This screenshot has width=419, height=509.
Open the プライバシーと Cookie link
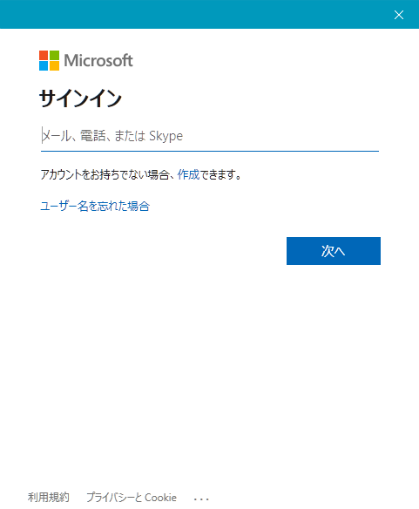132,497
